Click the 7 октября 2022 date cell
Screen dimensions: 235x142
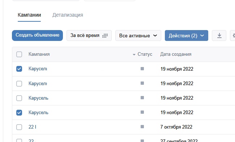tap(176, 127)
